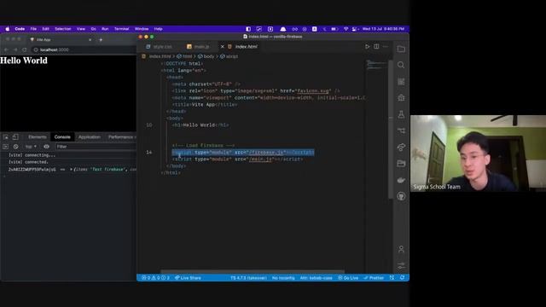Open the Explorer folder icon in VS Code
Image resolution: width=546 pixels, height=307 pixels.
point(401,49)
